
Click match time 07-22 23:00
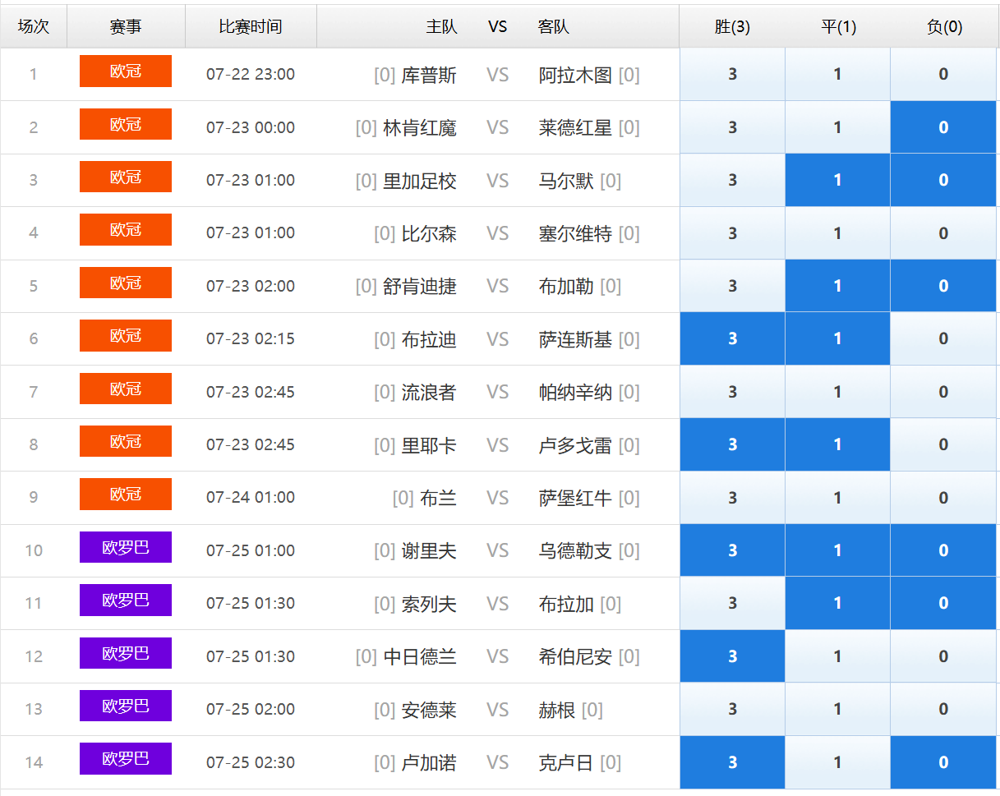click(x=251, y=75)
